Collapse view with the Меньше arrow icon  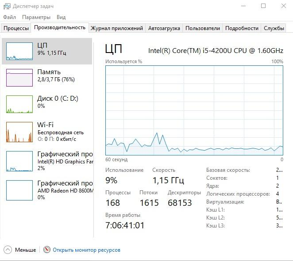[x=8, y=250]
